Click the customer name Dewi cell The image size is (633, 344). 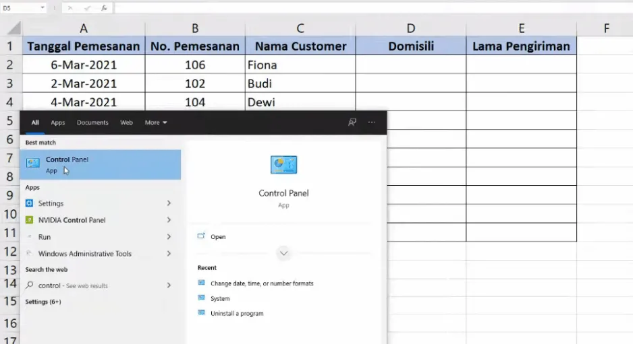tap(300, 102)
